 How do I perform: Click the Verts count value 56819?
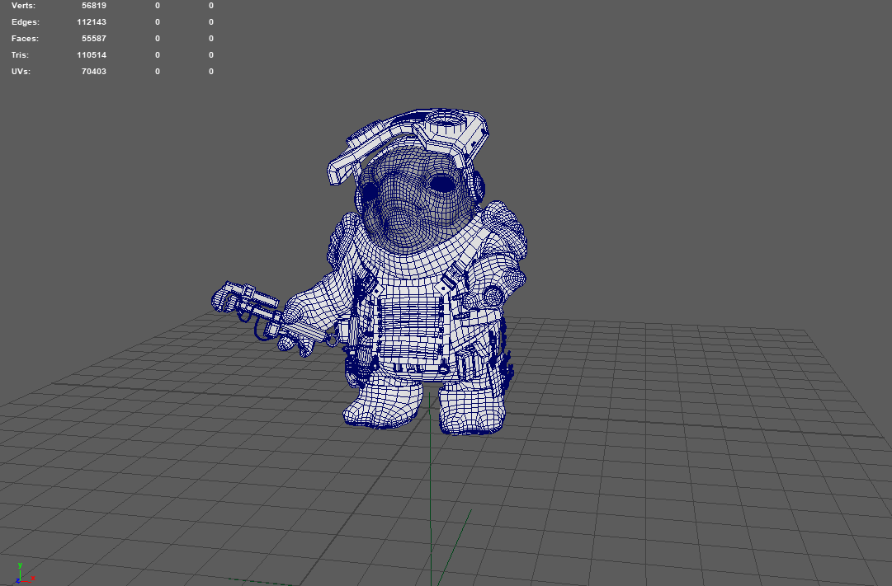94,6
